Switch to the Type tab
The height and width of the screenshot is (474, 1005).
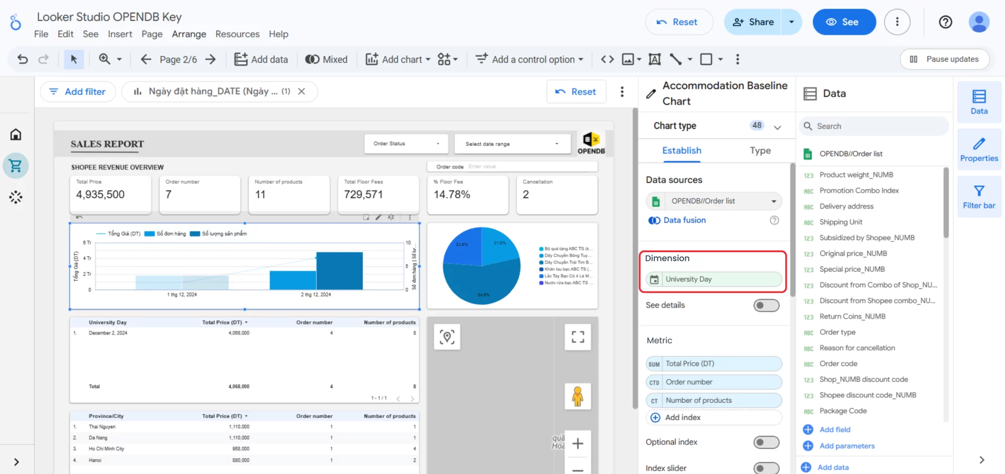(x=760, y=151)
